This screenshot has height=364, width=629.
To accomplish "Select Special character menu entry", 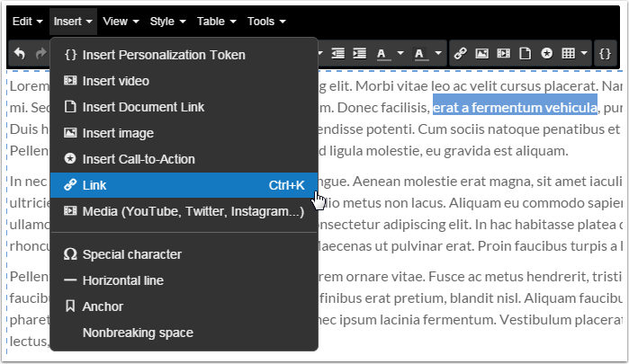I will [184, 254].
